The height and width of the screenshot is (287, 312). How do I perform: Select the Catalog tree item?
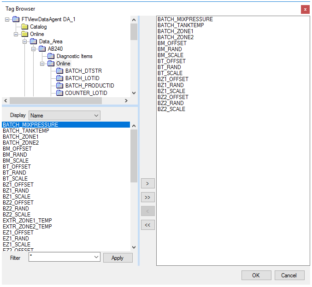pos(38,27)
